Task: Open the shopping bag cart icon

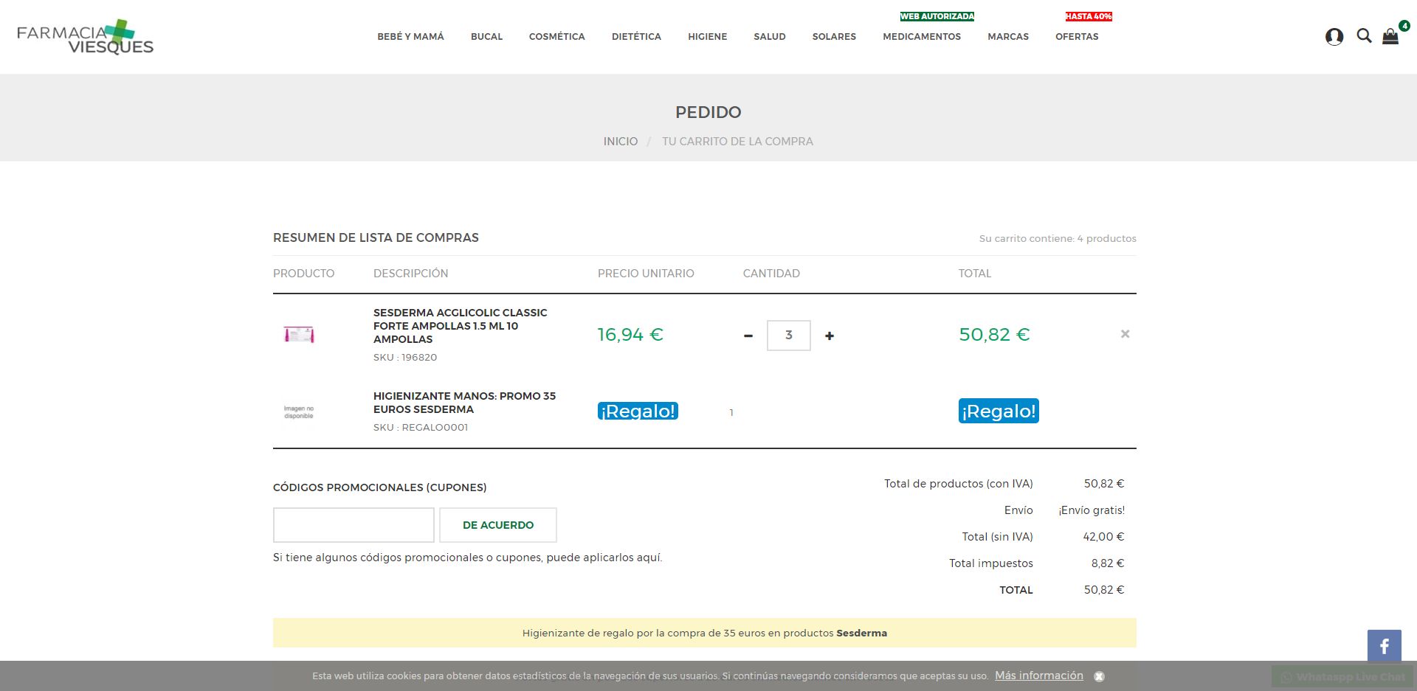Action: [1390, 37]
